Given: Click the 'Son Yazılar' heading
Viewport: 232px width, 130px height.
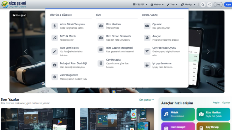Looking at the screenshot, I should click(x=10, y=99).
